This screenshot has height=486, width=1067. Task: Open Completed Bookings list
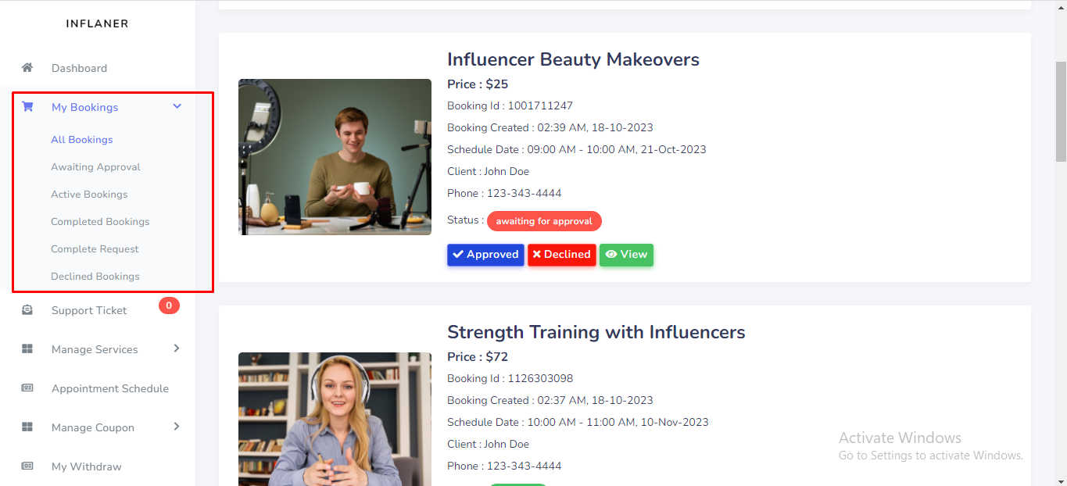tap(100, 222)
